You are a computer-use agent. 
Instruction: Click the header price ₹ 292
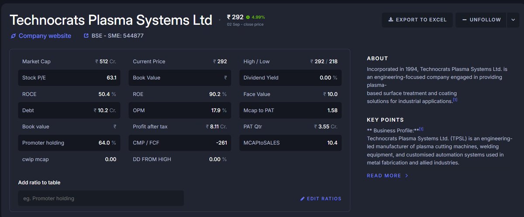[235, 17]
